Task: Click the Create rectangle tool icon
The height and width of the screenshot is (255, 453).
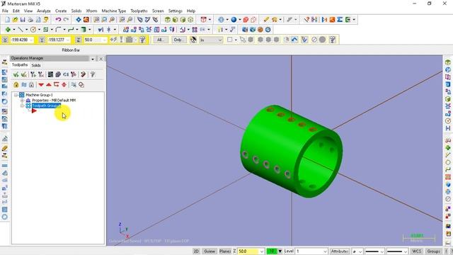Action: [x=45, y=30]
